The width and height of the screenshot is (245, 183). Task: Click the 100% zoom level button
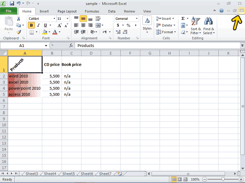(195, 180)
